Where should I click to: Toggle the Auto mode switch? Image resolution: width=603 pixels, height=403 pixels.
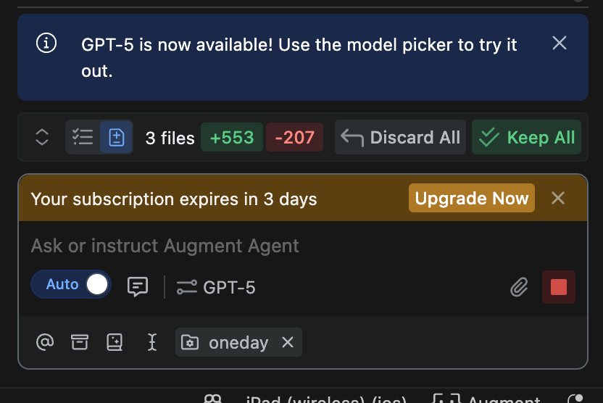71,285
